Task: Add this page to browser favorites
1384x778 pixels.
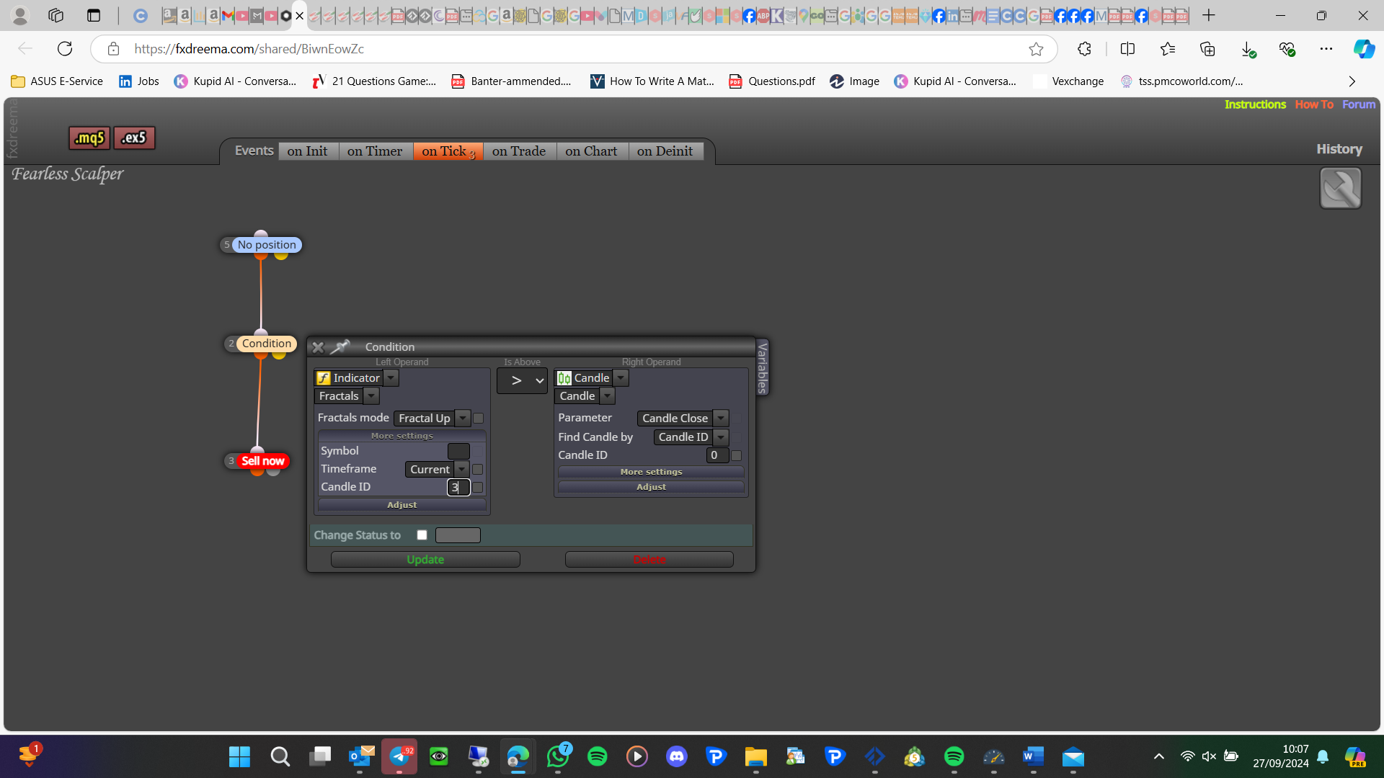Action: click(1036, 49)
